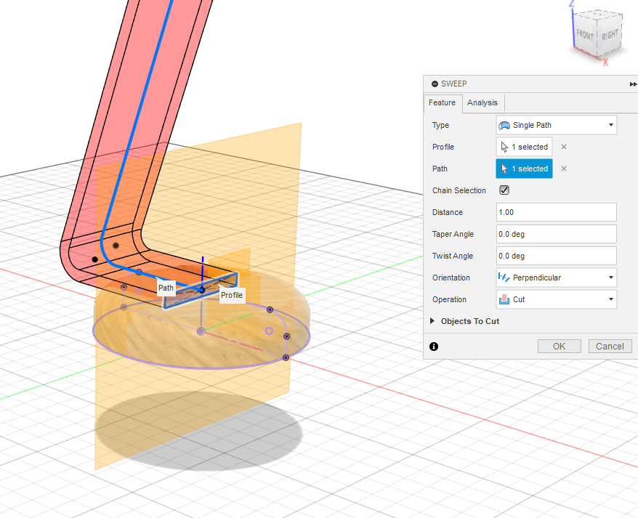Image resolution: width=638 pixels, height=518 pixels.
Task: Cancel the sweep operation
Action: pyautogui.click(x=610, y=346)
